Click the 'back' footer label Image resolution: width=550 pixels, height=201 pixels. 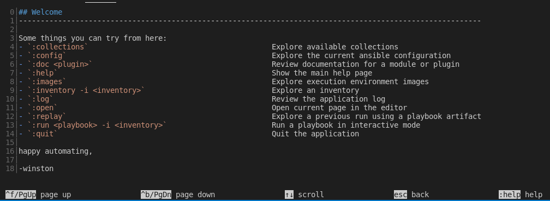420,194
